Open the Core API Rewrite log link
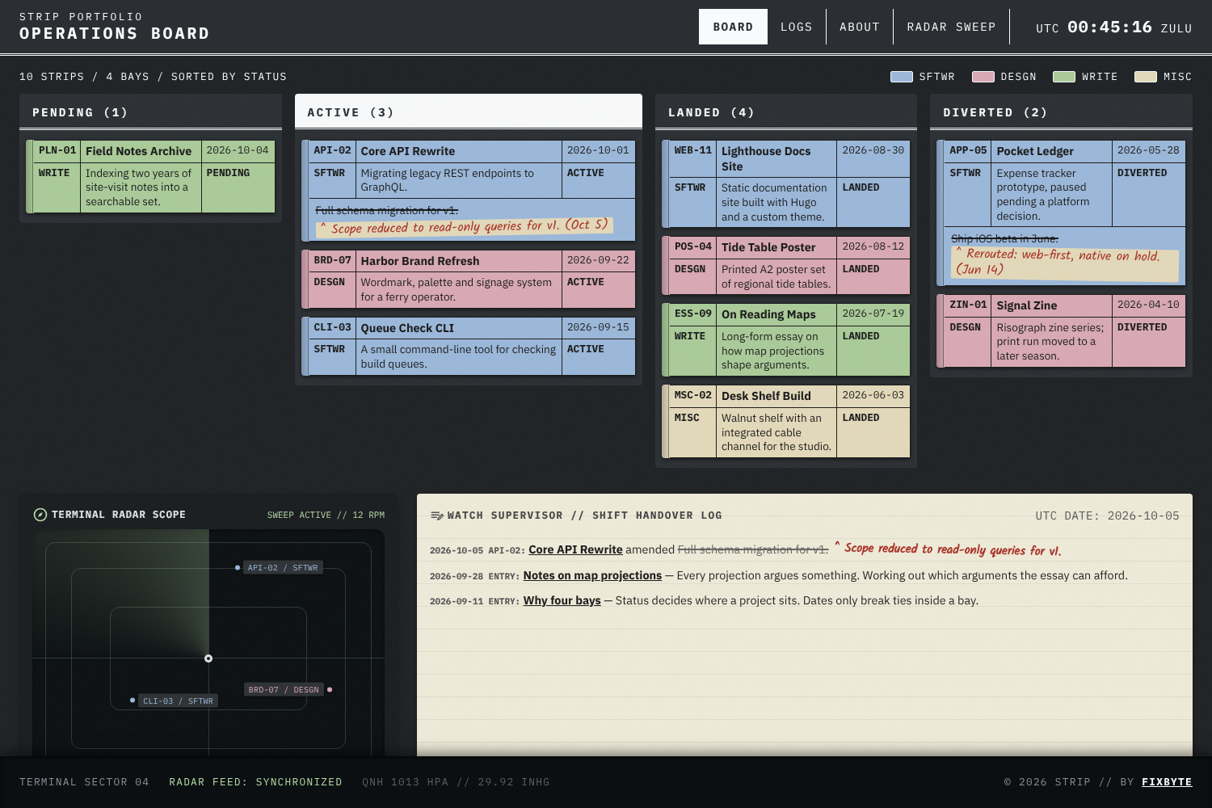Image resolution: width=1212 pixels, height=808 pixels. (x=575, y=549)
